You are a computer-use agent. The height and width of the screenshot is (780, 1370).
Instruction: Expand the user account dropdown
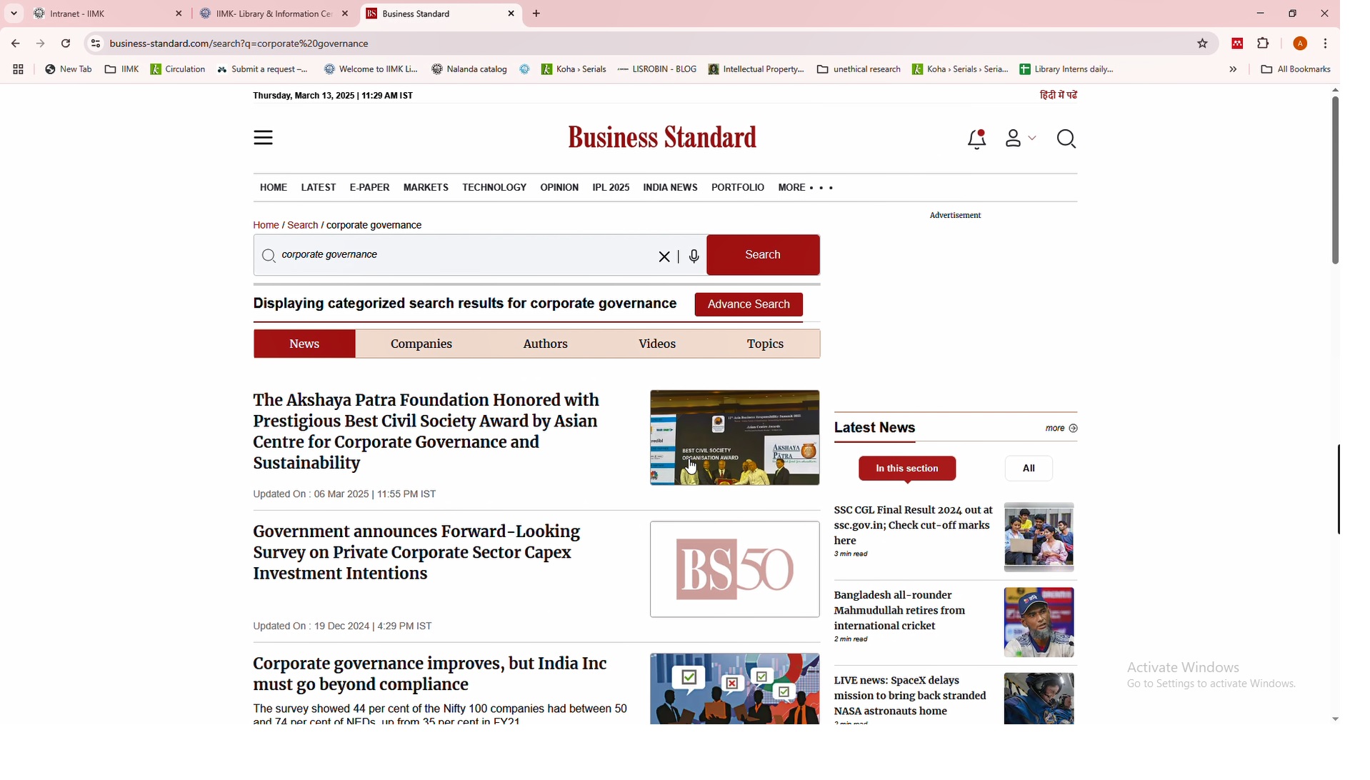click(x=1020, y=139)
